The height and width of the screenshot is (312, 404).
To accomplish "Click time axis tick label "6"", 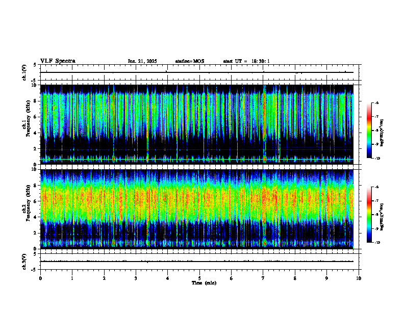I will click(x=231, y=278).
